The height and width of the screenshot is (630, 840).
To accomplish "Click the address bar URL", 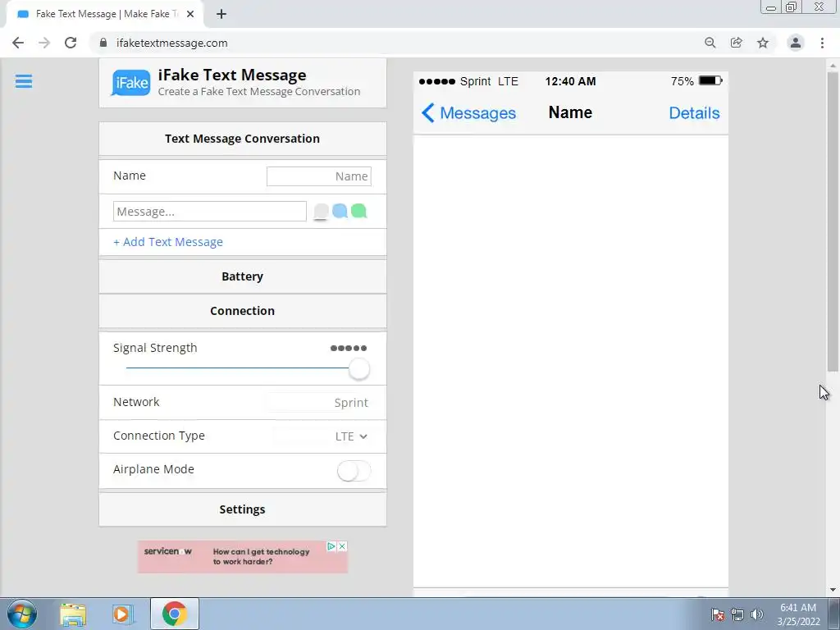I will (172, 43).
